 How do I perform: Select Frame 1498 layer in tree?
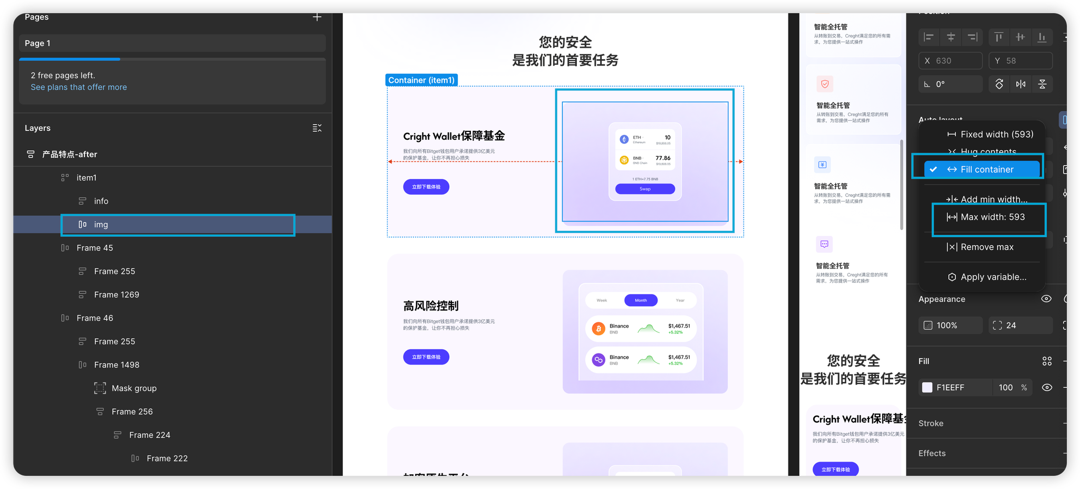pyautogui.click(x=117, y=365)
